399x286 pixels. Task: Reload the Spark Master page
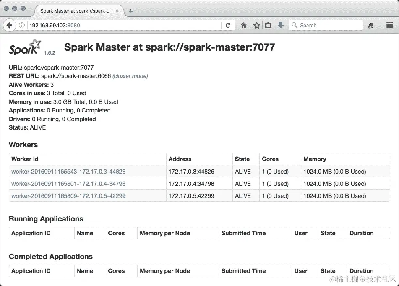pyautogui.click(x=228, y=25)
